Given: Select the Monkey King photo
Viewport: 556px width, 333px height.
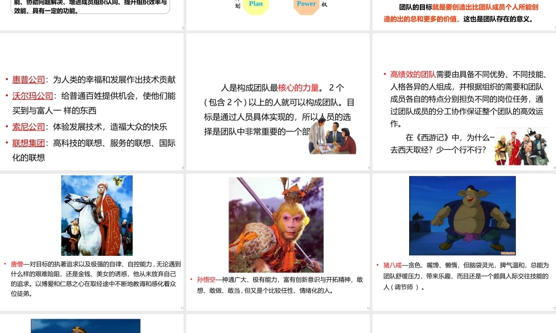Looking at the screenshot, I should click(276, 225).
